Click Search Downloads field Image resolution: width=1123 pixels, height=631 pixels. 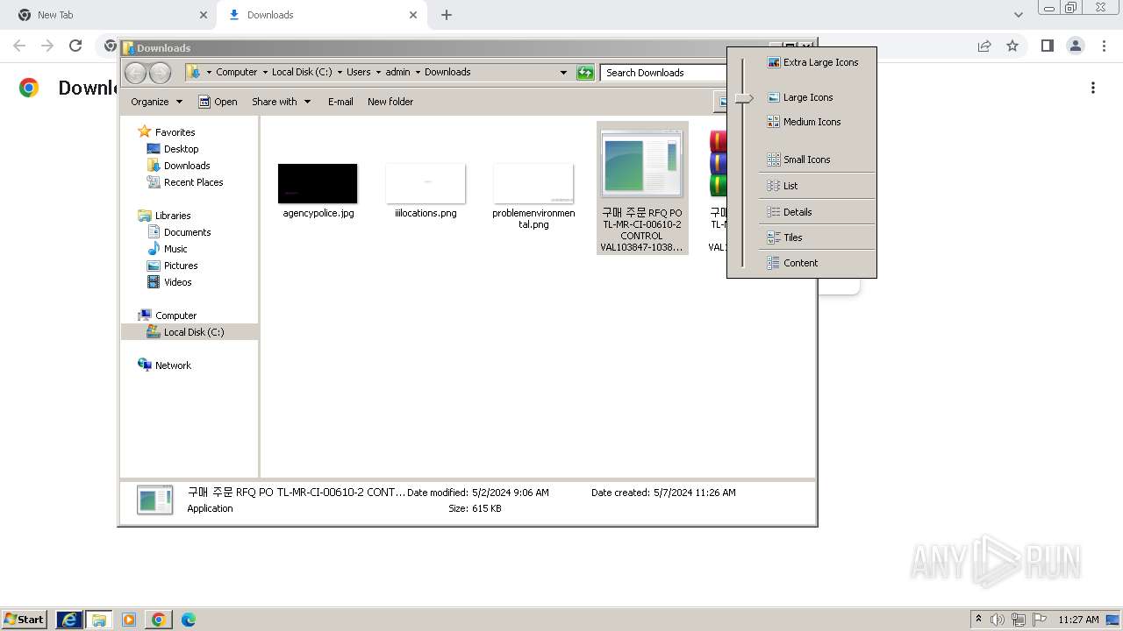pyautogui.click(x=662, y=73)
